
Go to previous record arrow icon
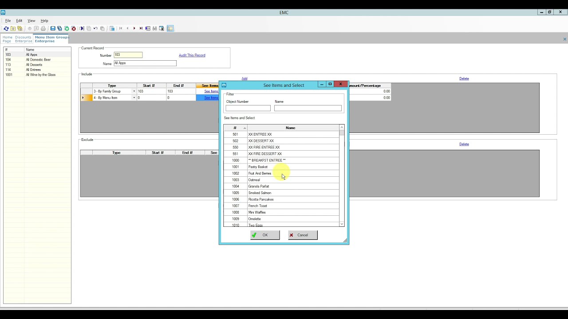point(127,28)
